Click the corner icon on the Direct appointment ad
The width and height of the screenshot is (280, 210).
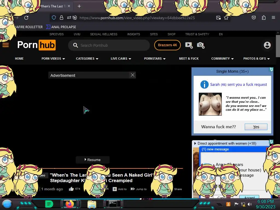tap(271, 142)
